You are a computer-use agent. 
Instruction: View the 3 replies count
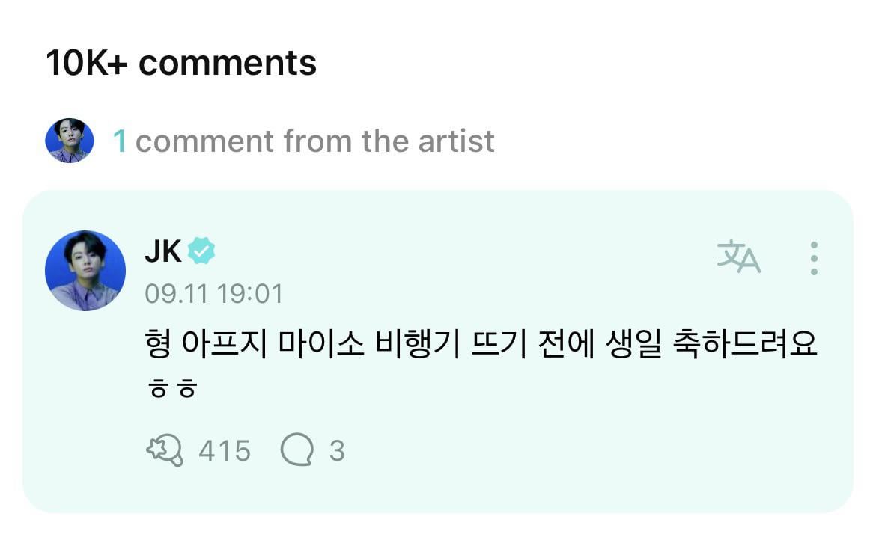(x=337, y=451)
